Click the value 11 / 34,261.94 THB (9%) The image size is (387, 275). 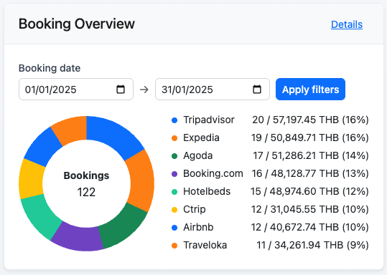click(312, 245)
